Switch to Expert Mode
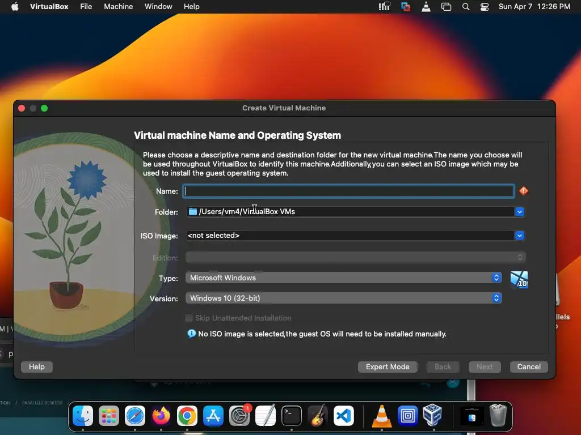The width and height of the screenshot is (581, 435). coord(388,366)
